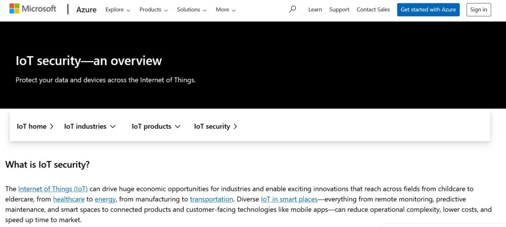The image size is (506, 227).
Task: Go to IoT home
Action: (35, 126)
